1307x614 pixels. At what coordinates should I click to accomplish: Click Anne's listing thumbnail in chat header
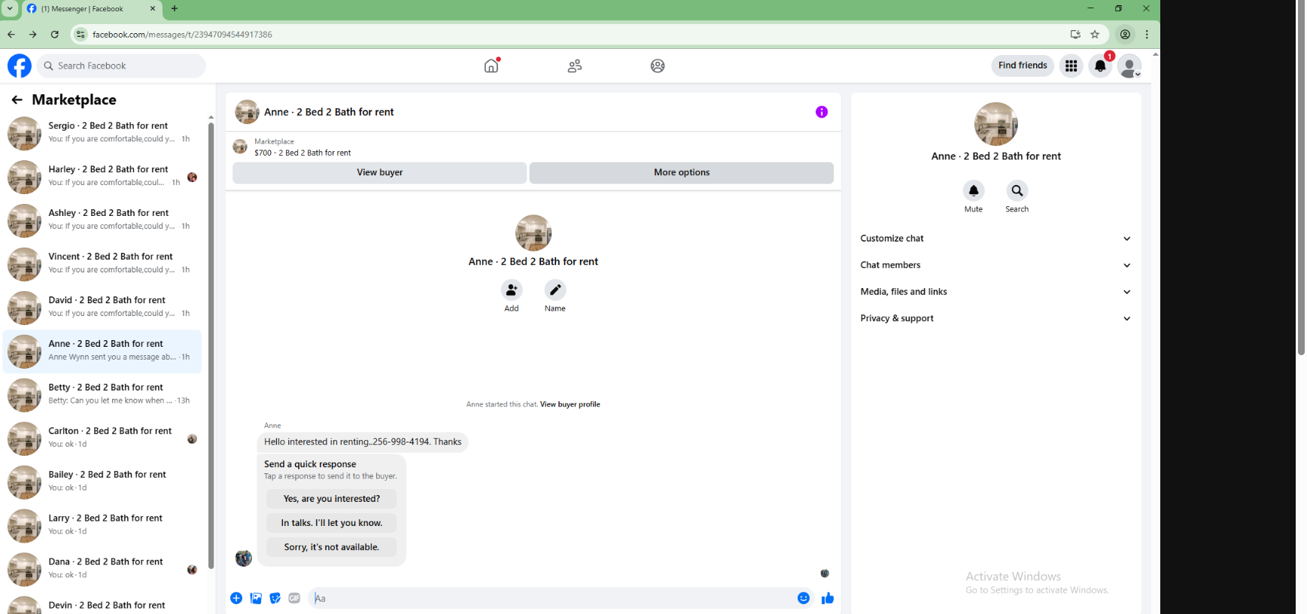(x=247, y=112)
